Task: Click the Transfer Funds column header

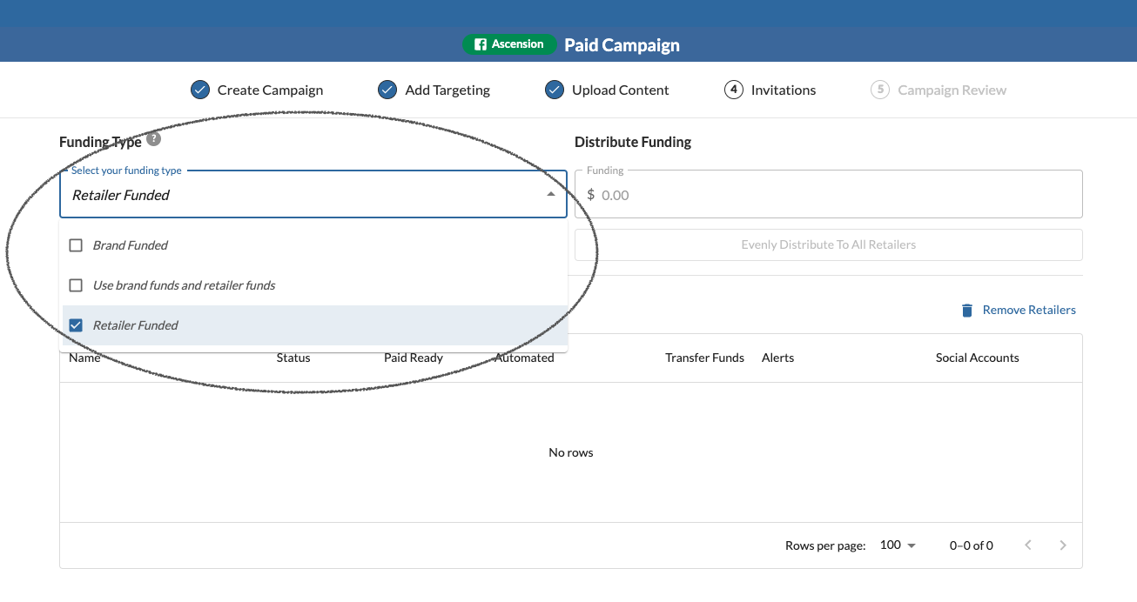Action: point(704,358)
